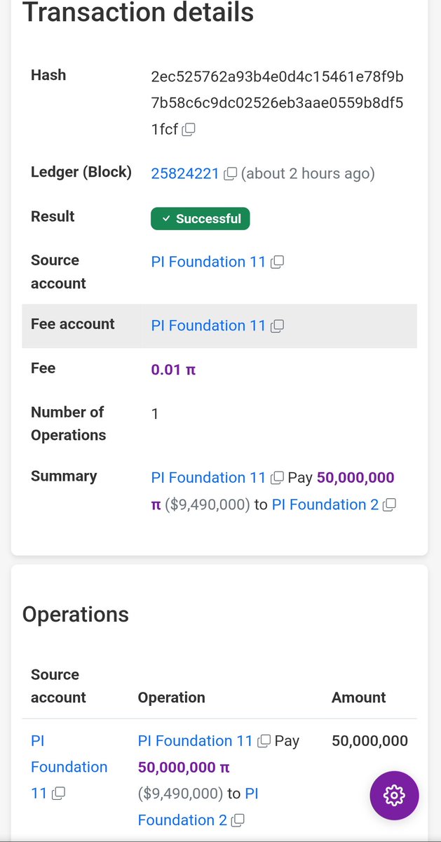The width and height of the screenshot is (441, 842).
Task: Open Fee account PI Foundation 11 link
Action: pyautogui.click(x=209, y=326)
